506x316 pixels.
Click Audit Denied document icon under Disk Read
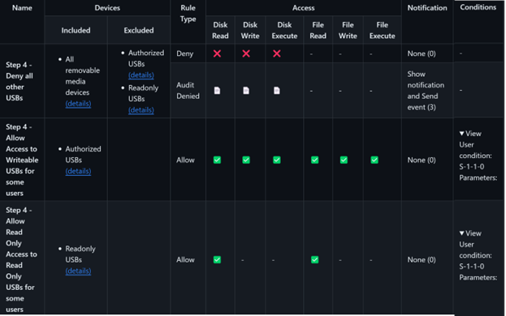[217, 91]
